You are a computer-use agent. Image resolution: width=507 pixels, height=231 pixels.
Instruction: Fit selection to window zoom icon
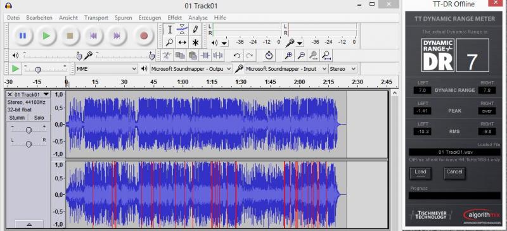click(313, 56)
